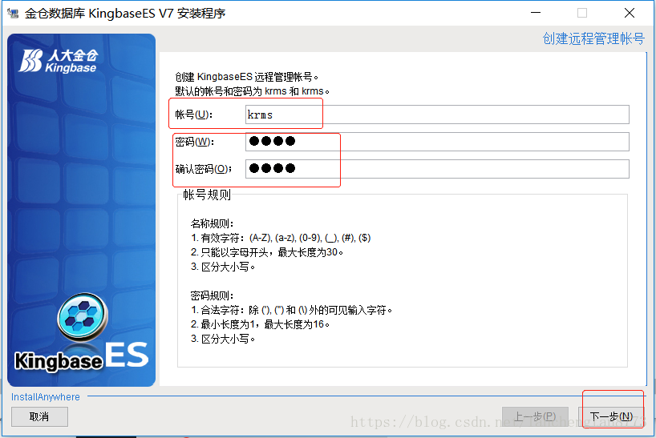Click the Kingbase honeycomb sphere logo
The height and width of the screenshot is (438, 656).
click(x=83, y=317)
